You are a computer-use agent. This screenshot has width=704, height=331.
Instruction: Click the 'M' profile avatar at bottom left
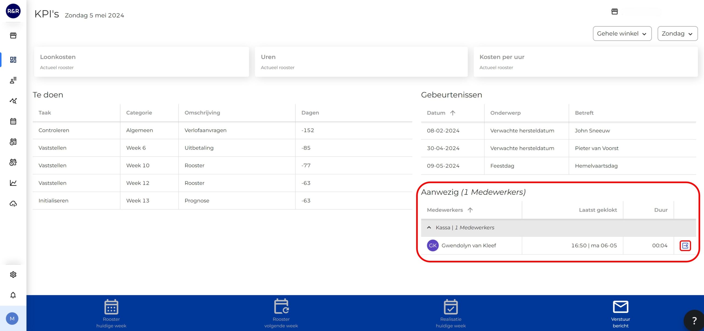click(x=13, y=319)
